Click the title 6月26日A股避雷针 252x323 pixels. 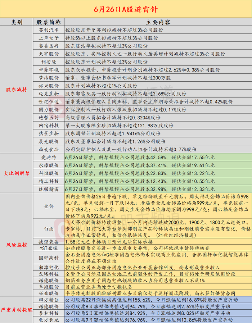[126, 9]
